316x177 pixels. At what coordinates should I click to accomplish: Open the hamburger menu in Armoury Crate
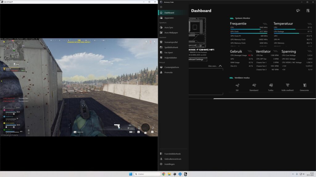161,7
